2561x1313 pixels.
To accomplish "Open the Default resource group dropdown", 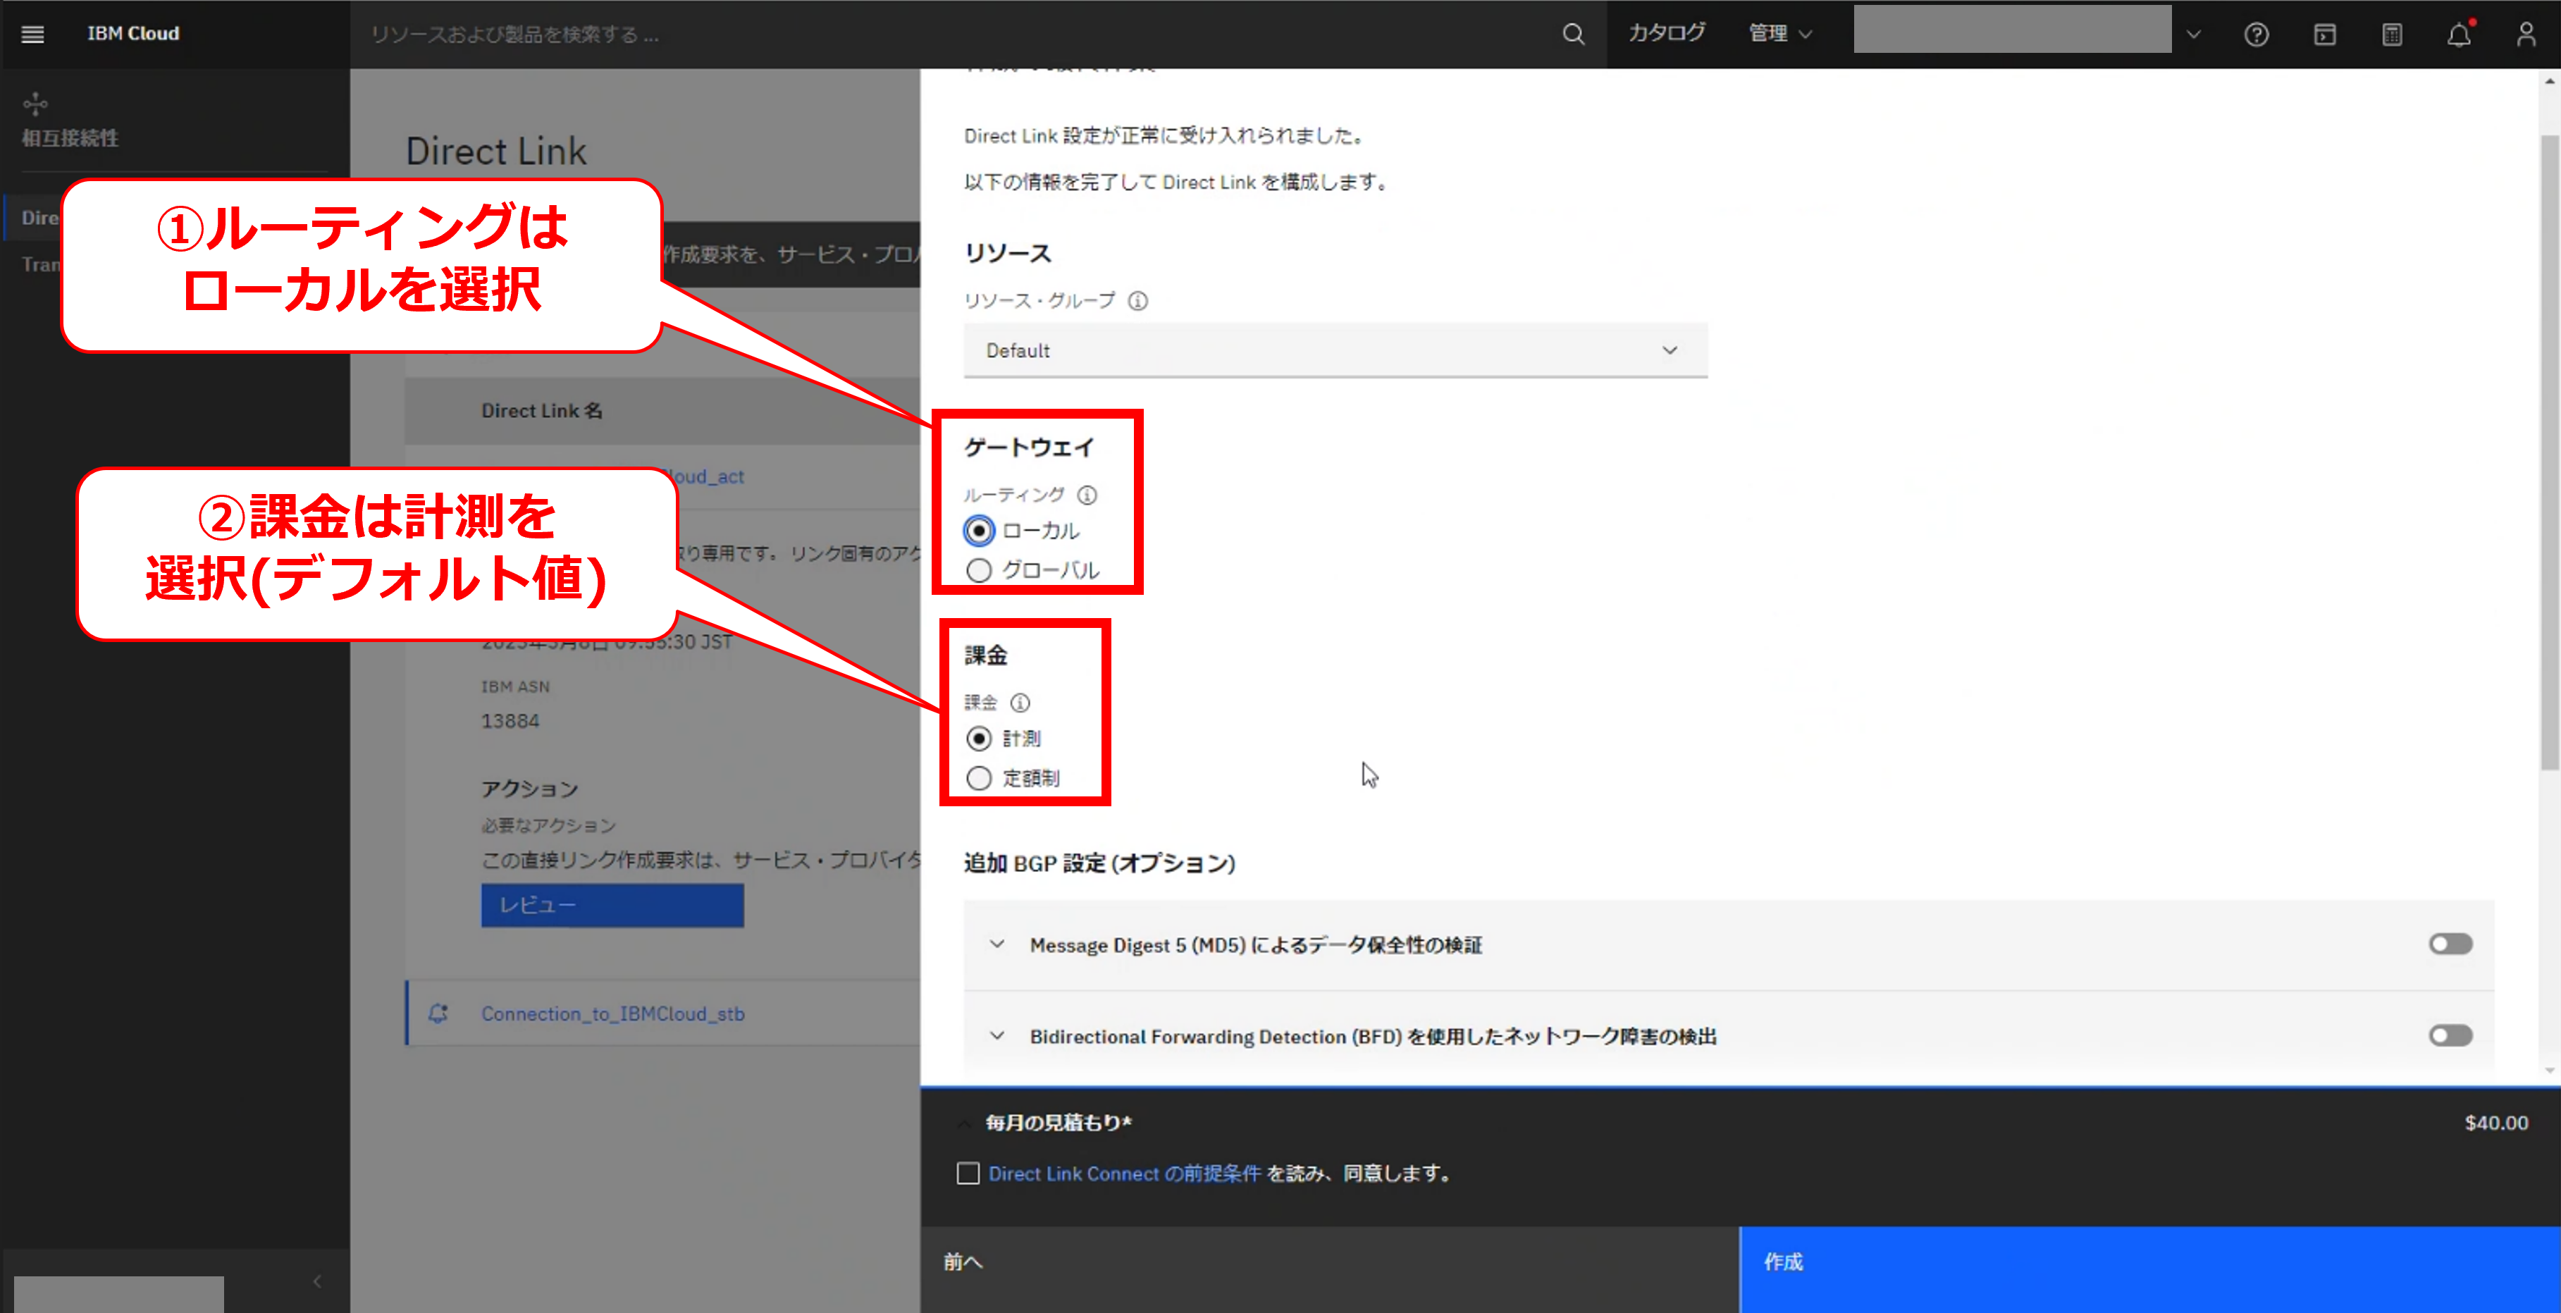I will click(1334, 350).
